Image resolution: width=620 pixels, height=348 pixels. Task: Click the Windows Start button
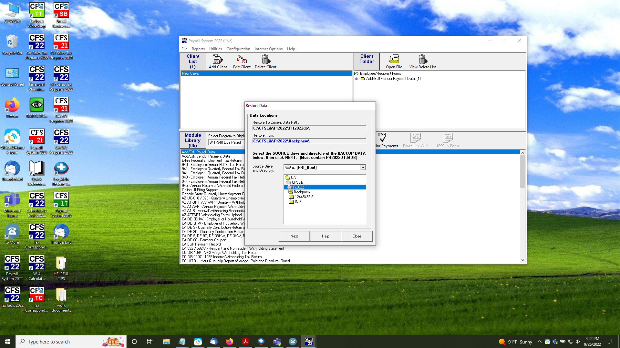click(x=8, y=342)
